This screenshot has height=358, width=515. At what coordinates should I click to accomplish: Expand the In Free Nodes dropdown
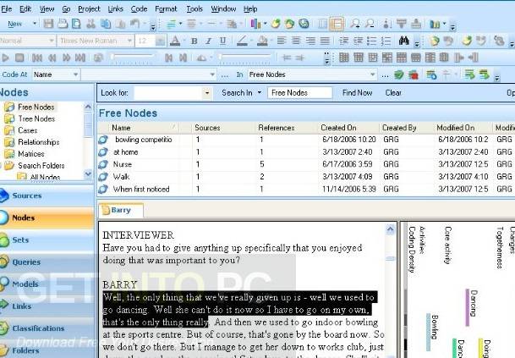[x=372, y=74]
